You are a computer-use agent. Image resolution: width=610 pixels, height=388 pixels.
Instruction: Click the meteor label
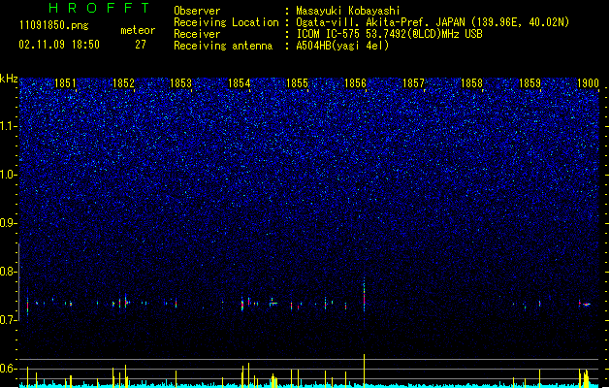tap(138, 30)
